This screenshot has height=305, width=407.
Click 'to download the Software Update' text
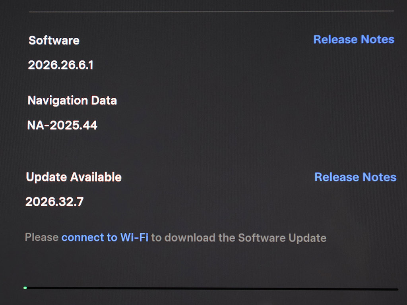point(239,238)
